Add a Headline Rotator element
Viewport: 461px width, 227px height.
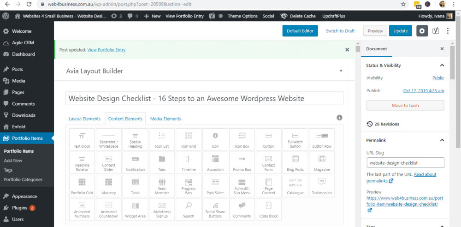click(82, 163)
